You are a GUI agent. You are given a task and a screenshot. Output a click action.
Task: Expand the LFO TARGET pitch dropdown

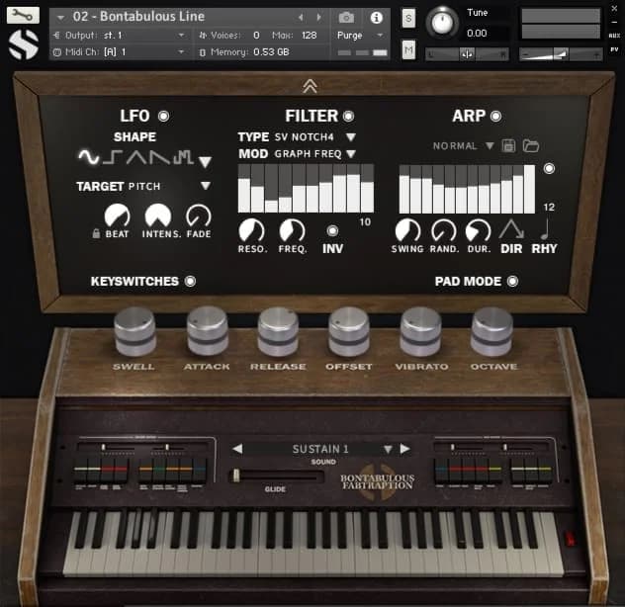pos(206,186)
